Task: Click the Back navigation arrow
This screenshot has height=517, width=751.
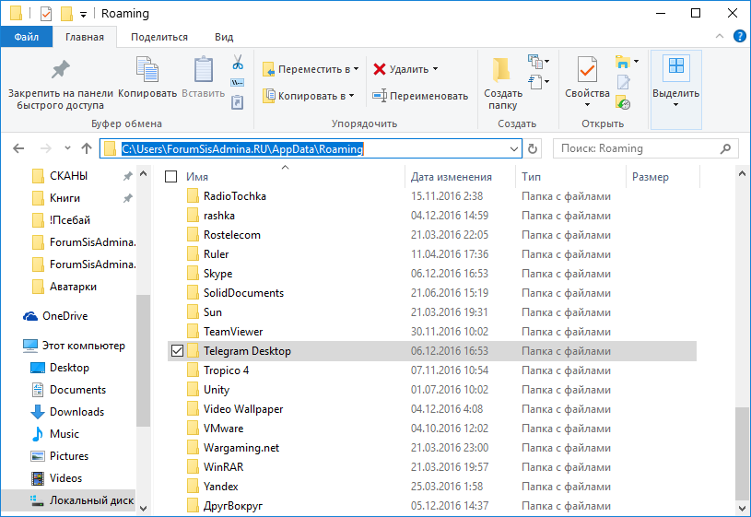Action: [18, 148]
